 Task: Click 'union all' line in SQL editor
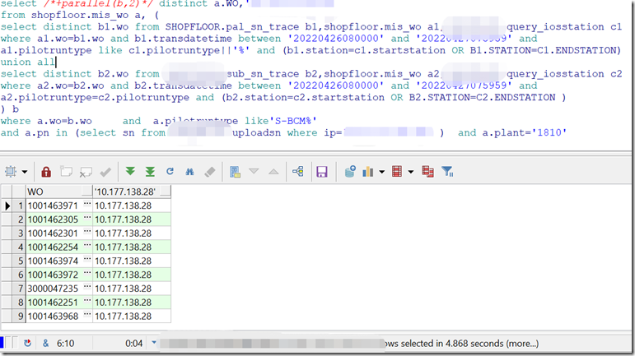point(27,62)
